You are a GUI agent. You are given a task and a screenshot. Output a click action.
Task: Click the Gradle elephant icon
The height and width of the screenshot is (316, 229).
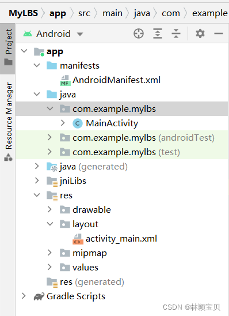39,296
